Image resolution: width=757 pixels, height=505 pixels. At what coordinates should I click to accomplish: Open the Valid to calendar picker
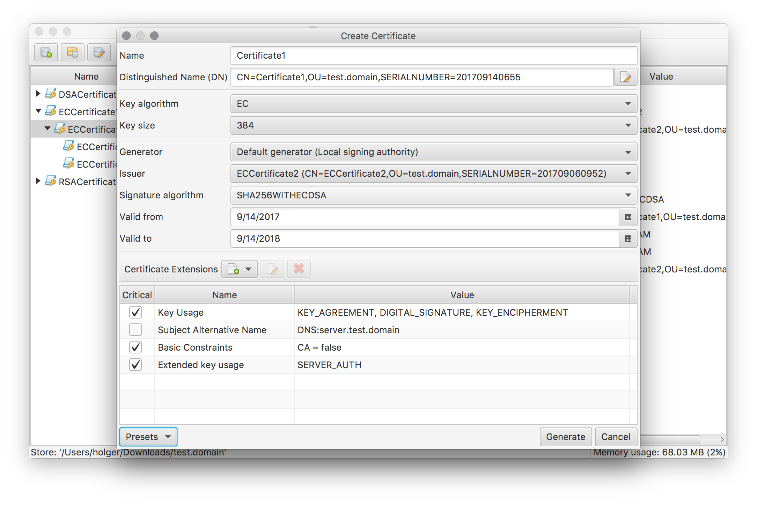[x=628, y=239]
